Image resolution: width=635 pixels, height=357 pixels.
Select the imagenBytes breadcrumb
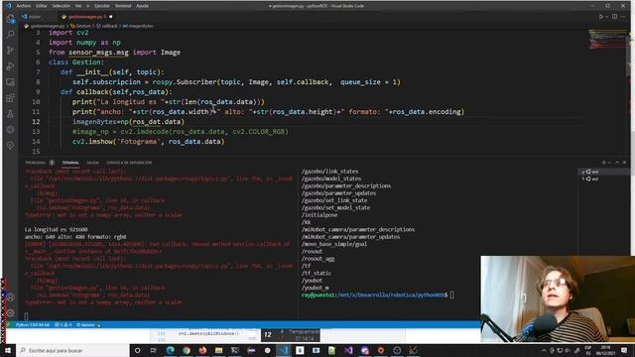tap(138, 26)
